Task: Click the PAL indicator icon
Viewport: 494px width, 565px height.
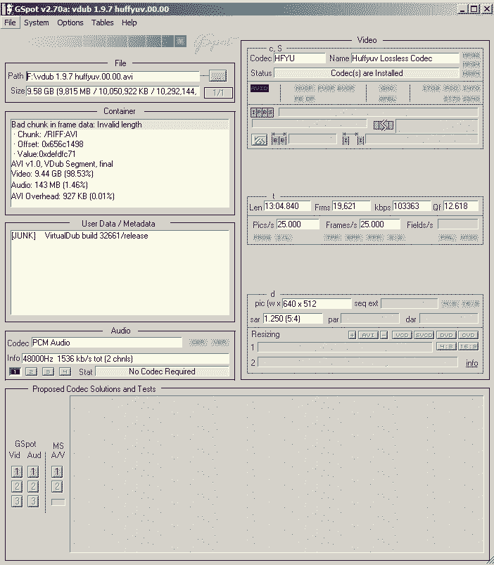Action: (447, 237)
